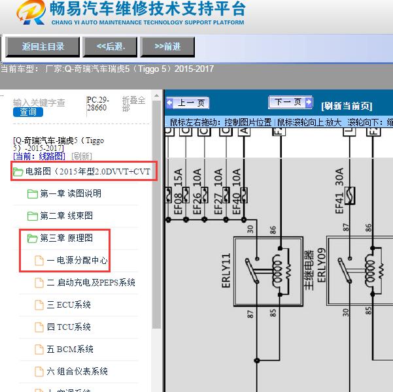This screenshot has height=392, width=393.
Task: Click the [Q-奇瑞汽车-瑞虎5 title text
Action: [x=58, y=144]
